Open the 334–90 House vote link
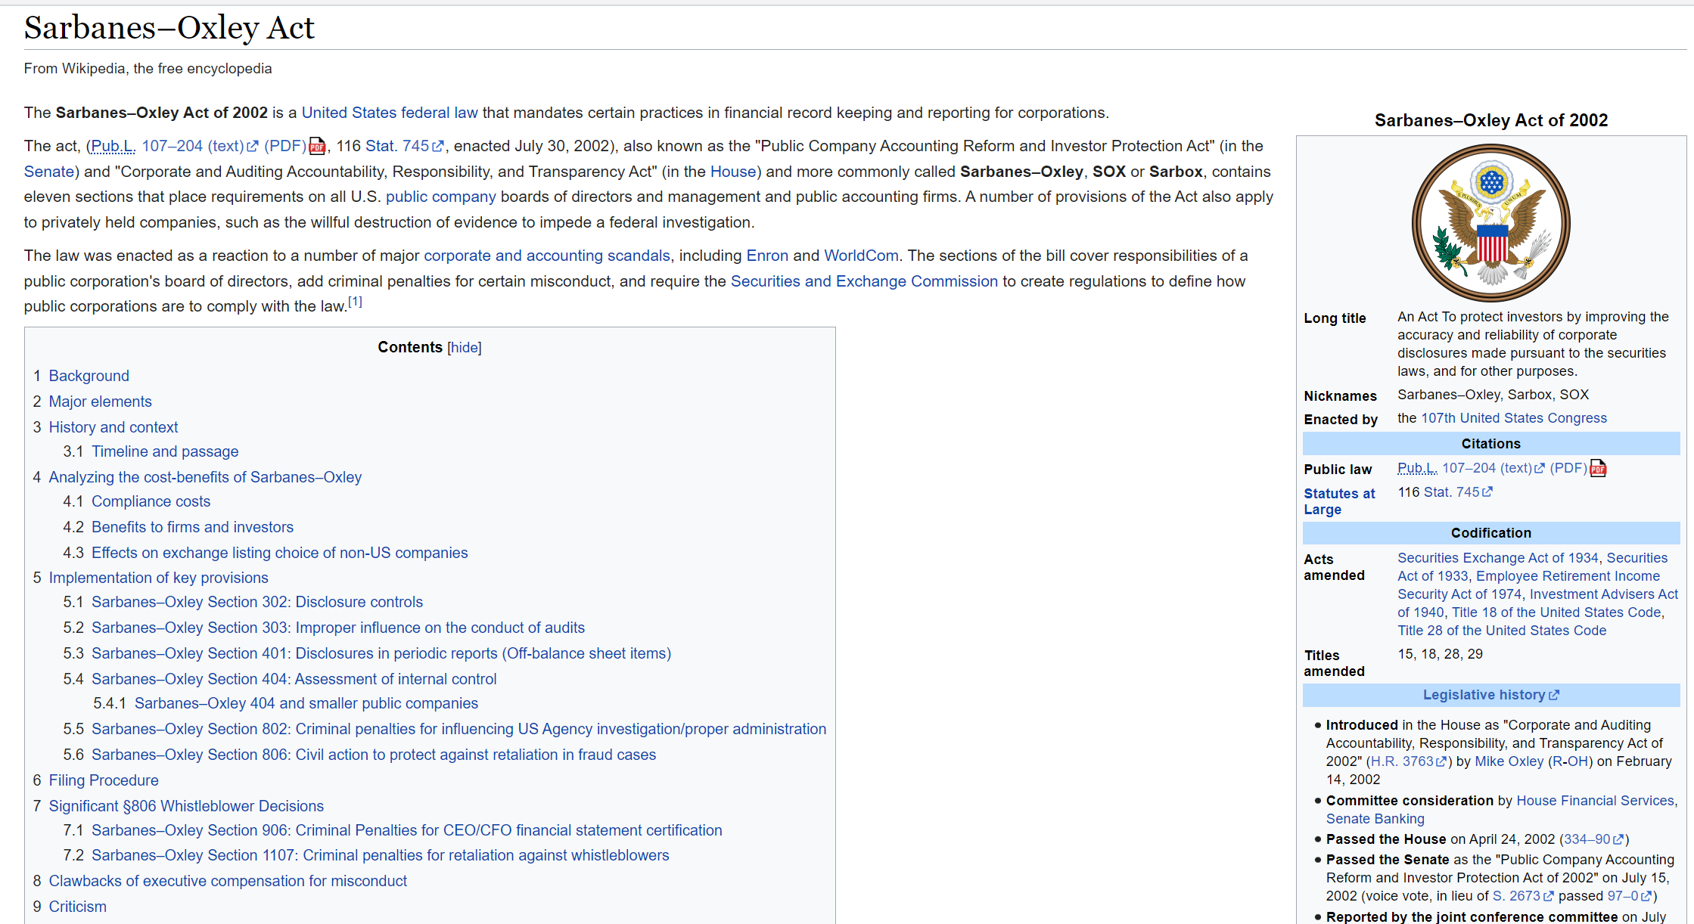1694x924 pixels. click(x=1593, y=839)
